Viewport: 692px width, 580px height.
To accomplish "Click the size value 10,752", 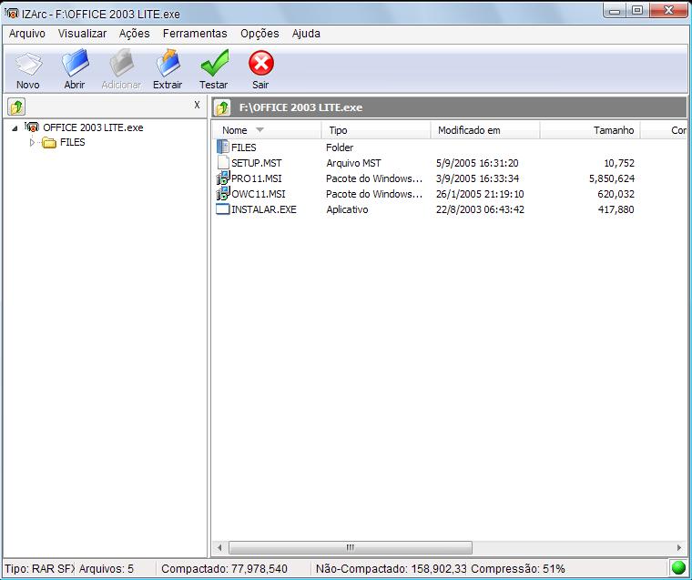I will tap(619, 163).
